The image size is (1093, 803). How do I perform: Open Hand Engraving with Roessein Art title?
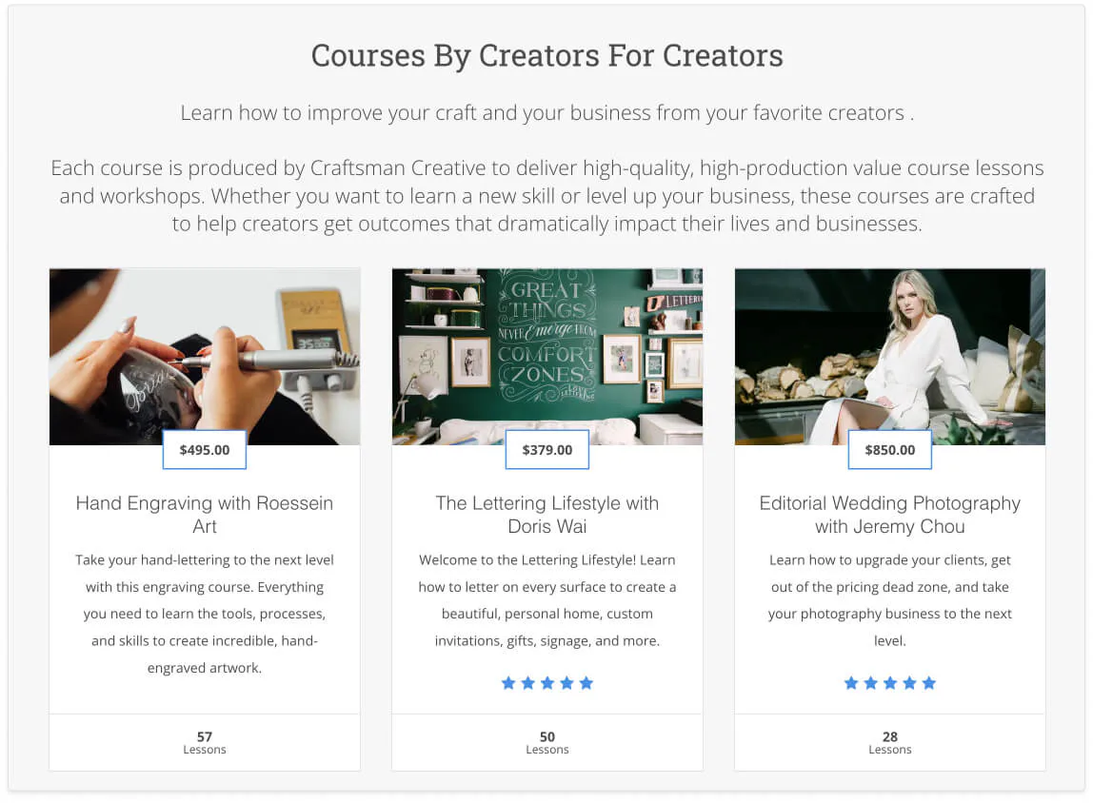(205, 515)
